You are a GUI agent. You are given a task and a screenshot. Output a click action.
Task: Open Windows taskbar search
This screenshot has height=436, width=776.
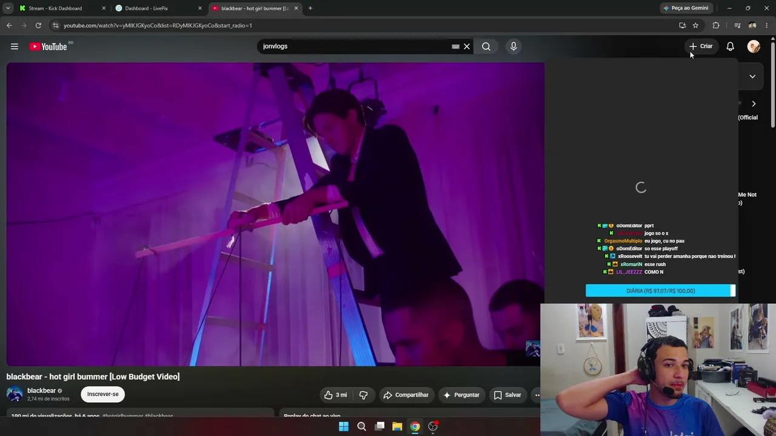tap(361, 426)
